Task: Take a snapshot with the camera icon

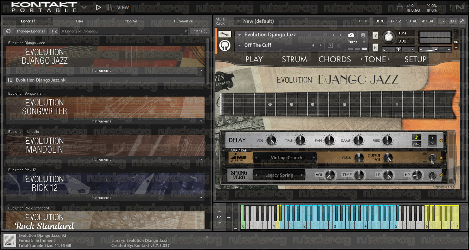Action: [x=351, y=35]
